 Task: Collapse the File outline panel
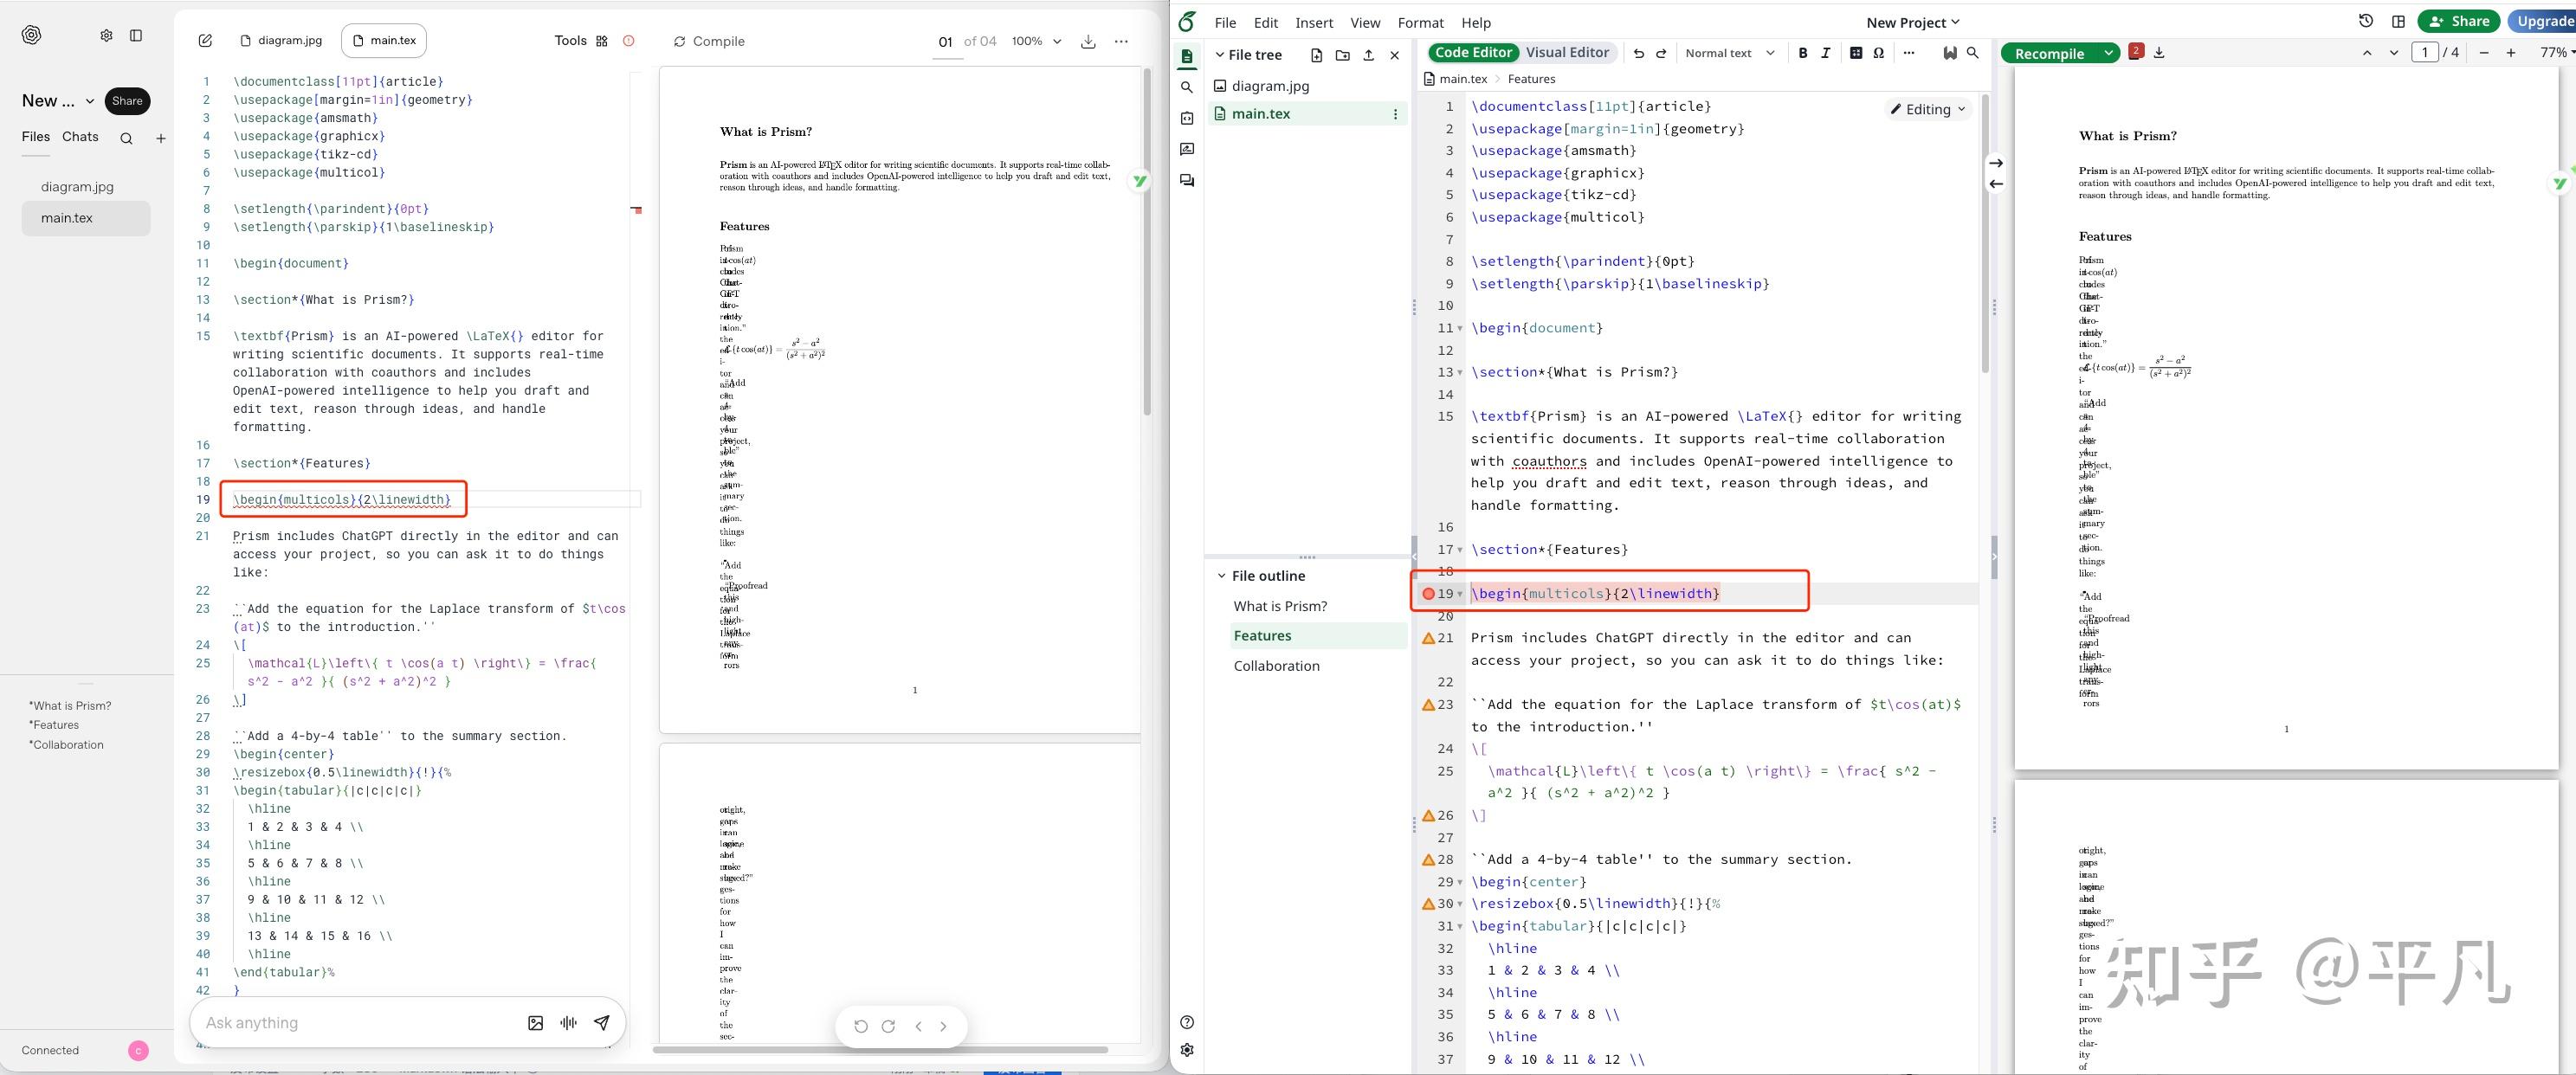(x=1221, y=576)
